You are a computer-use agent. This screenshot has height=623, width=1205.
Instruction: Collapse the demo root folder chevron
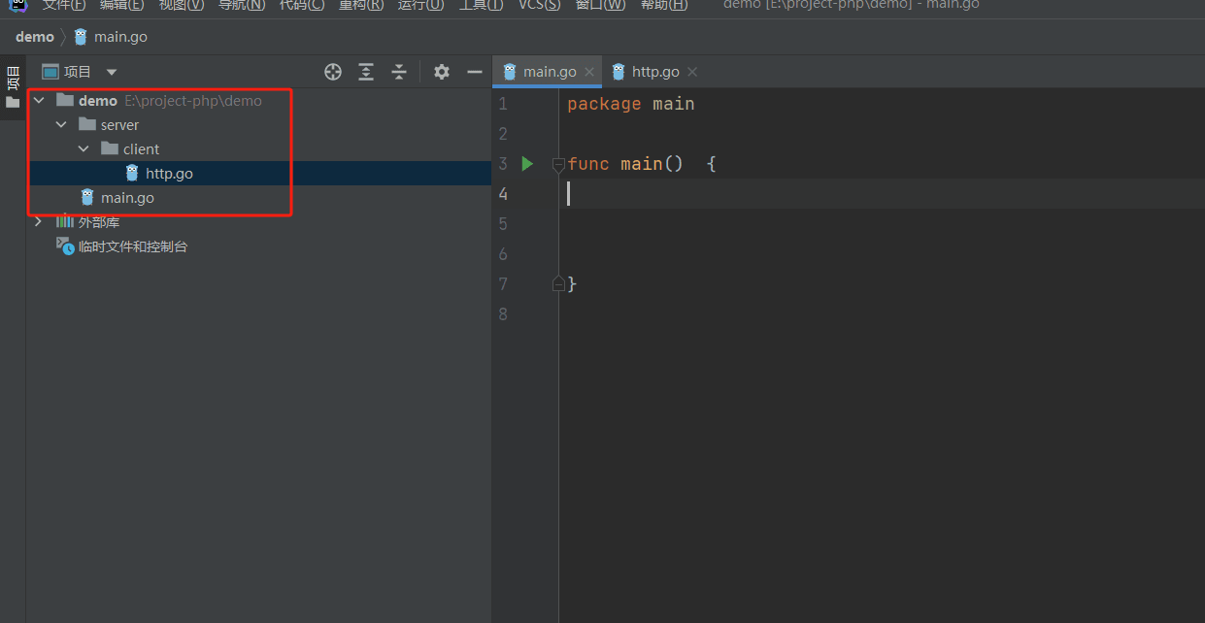39,100
